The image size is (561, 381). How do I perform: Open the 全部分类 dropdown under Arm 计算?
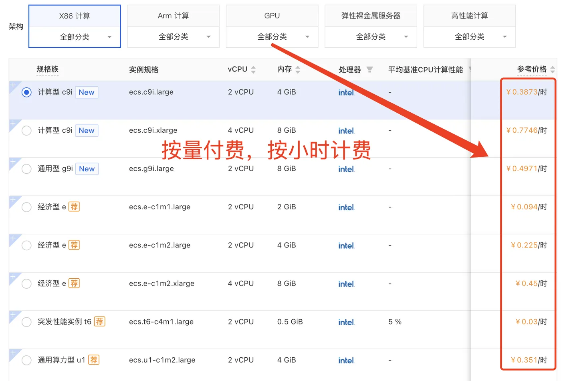(174, 37)
